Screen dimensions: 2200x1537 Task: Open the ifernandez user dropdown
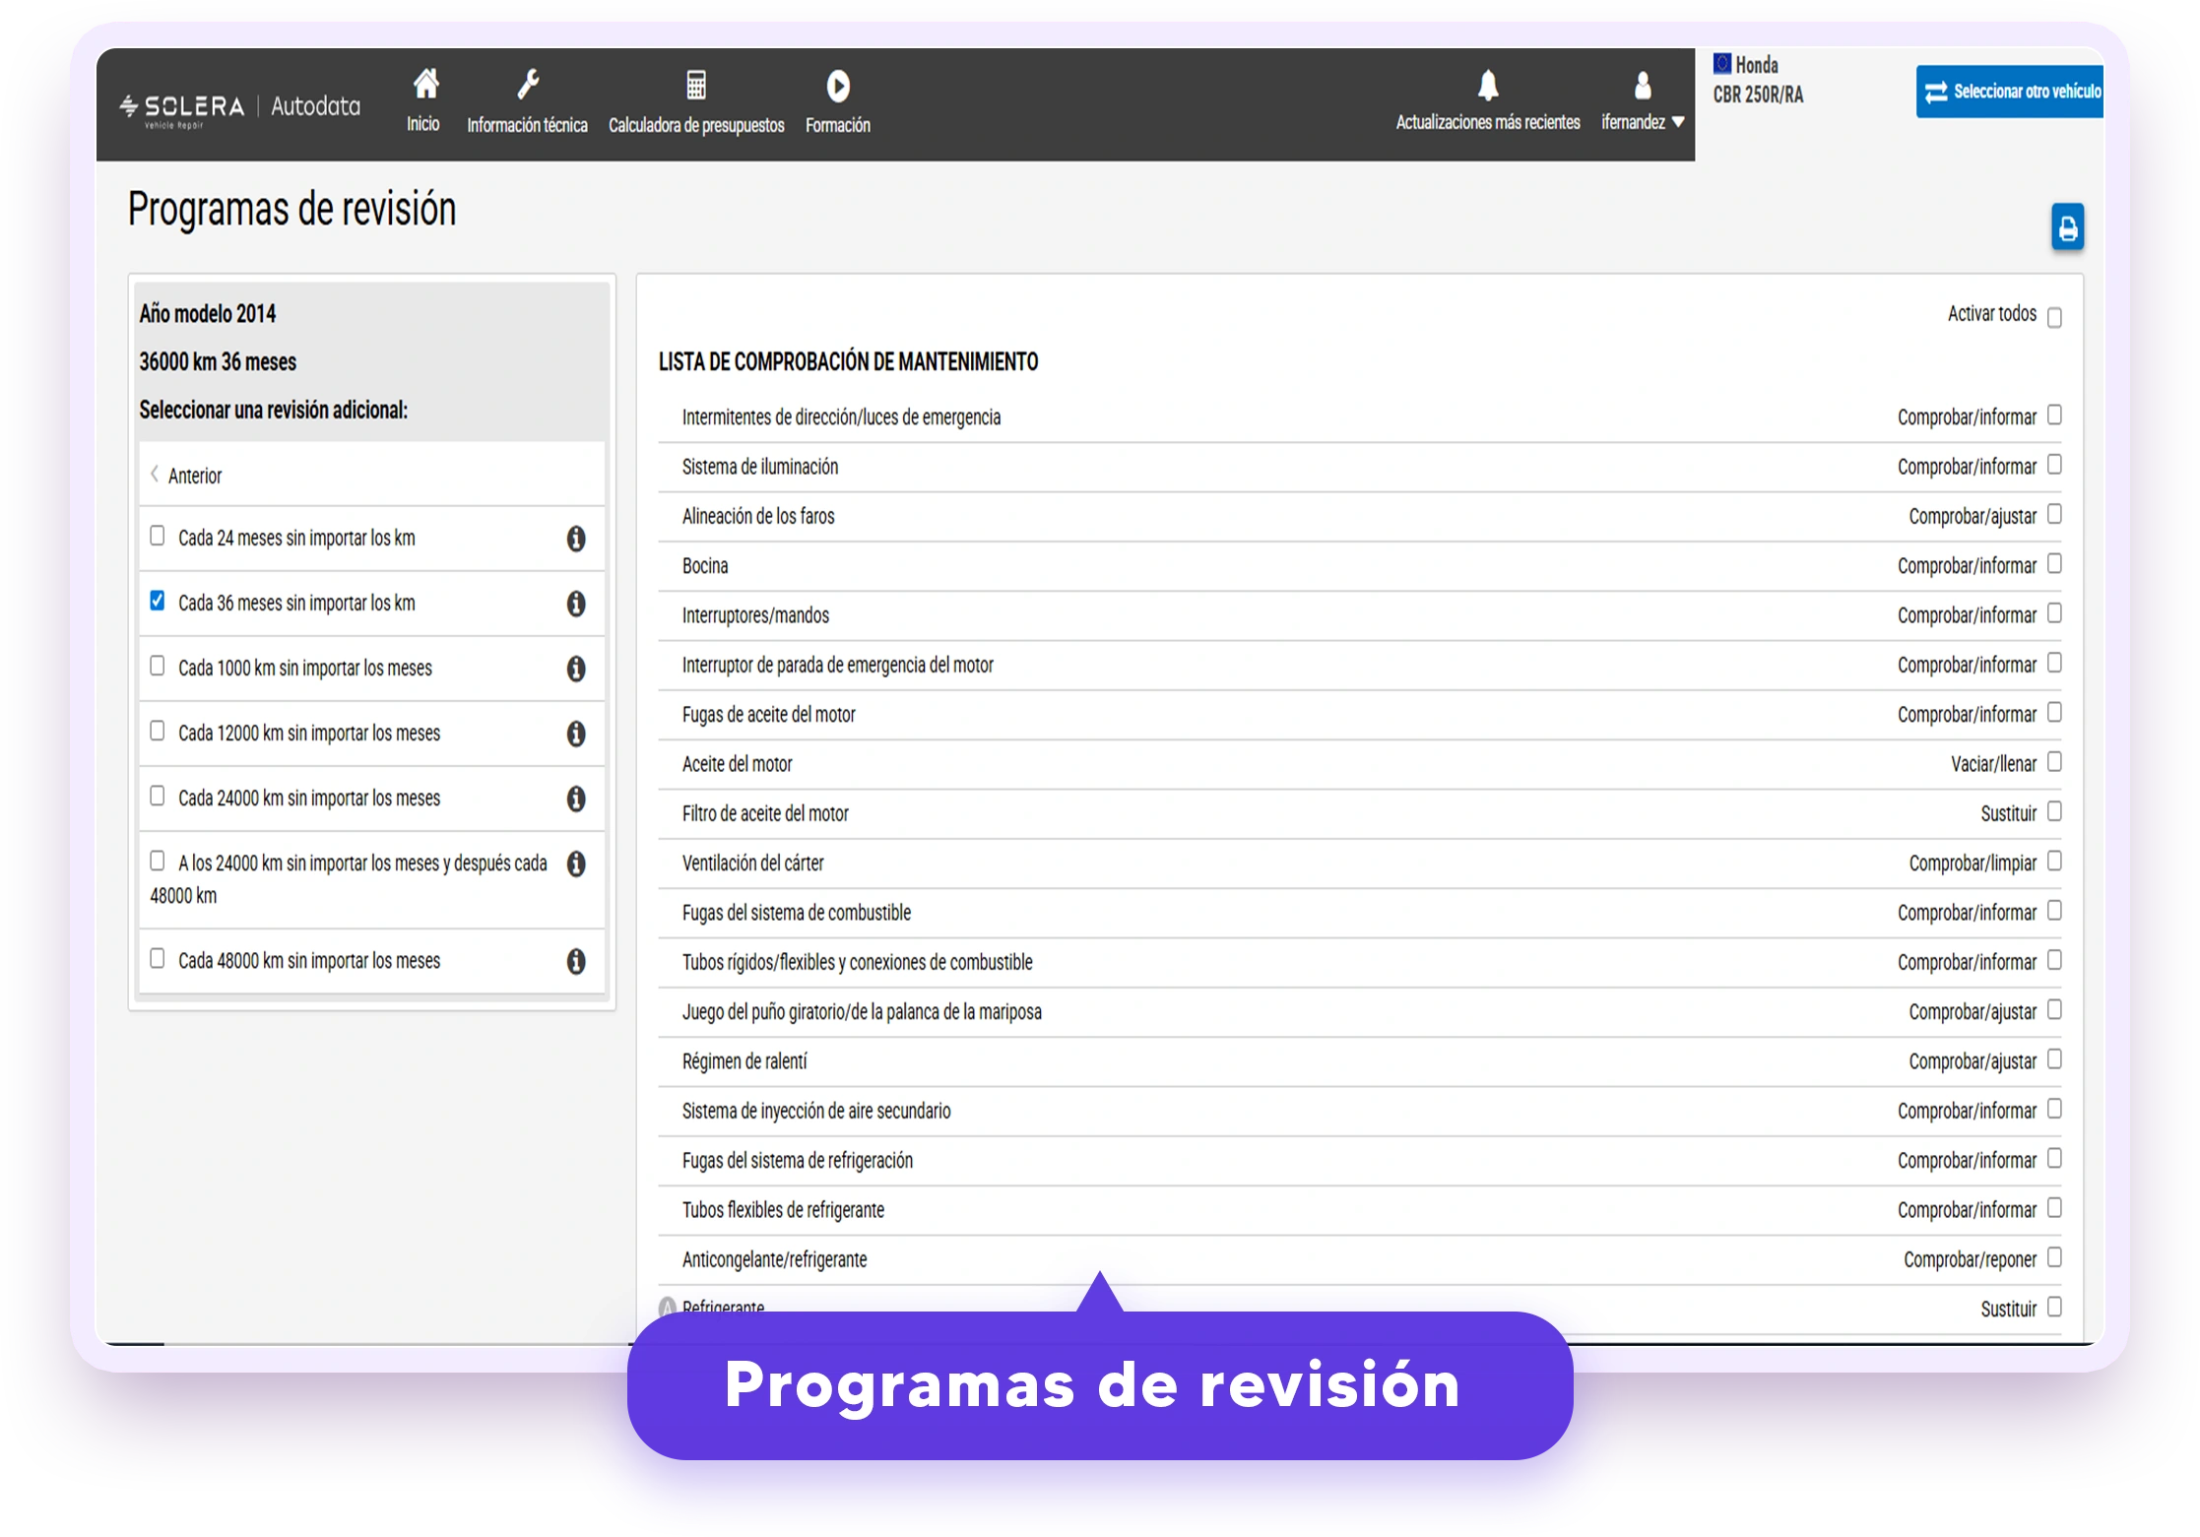(1643, 100)
